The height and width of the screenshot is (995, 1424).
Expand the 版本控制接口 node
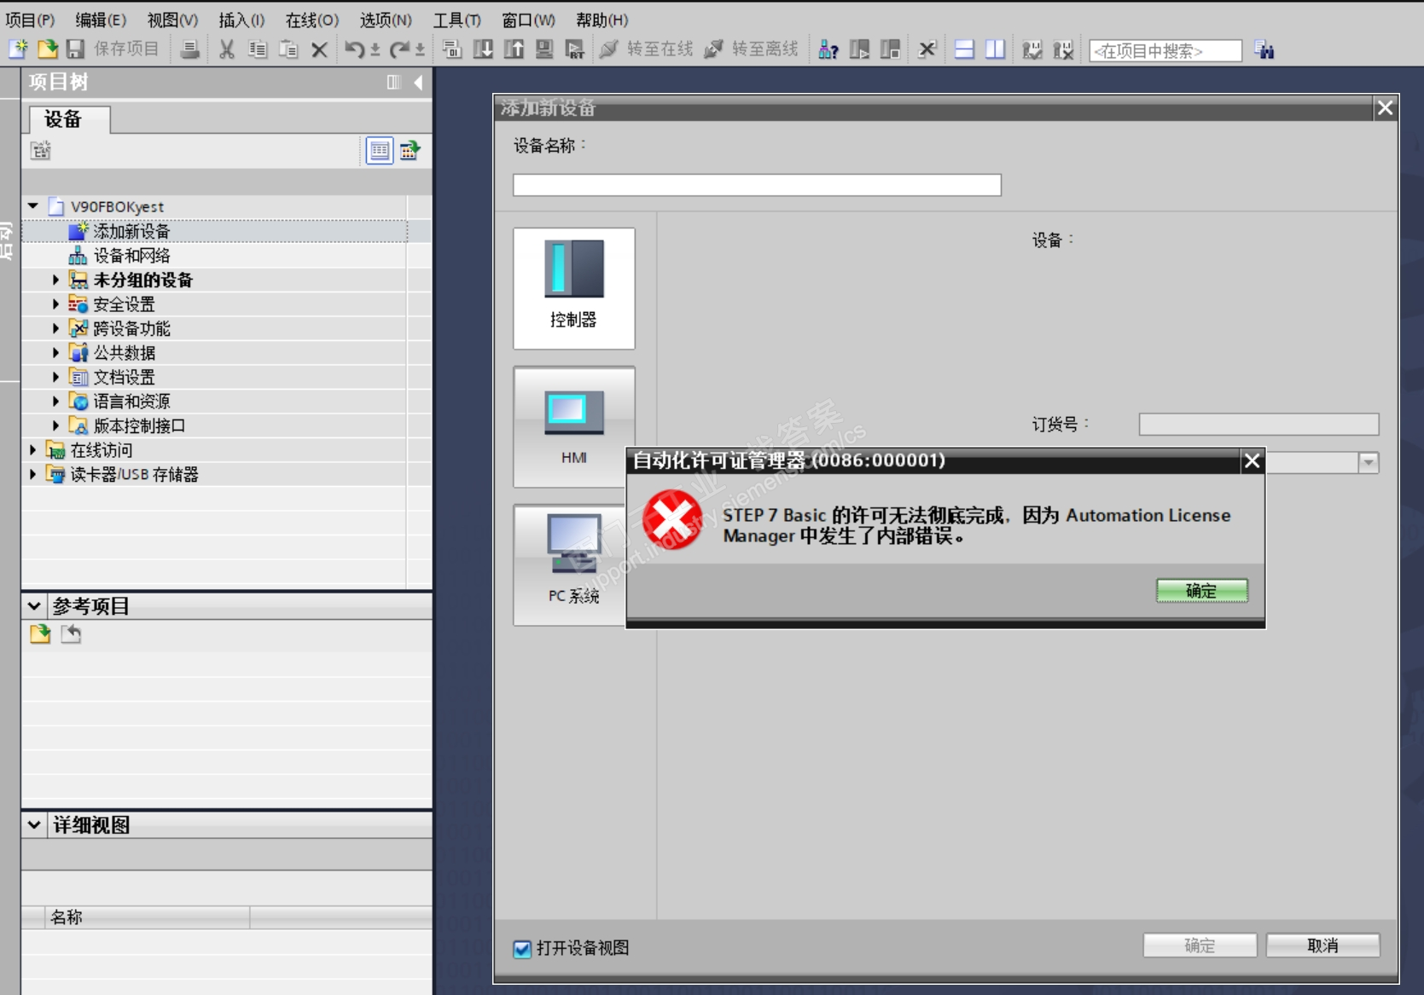(x=55, y=425)
